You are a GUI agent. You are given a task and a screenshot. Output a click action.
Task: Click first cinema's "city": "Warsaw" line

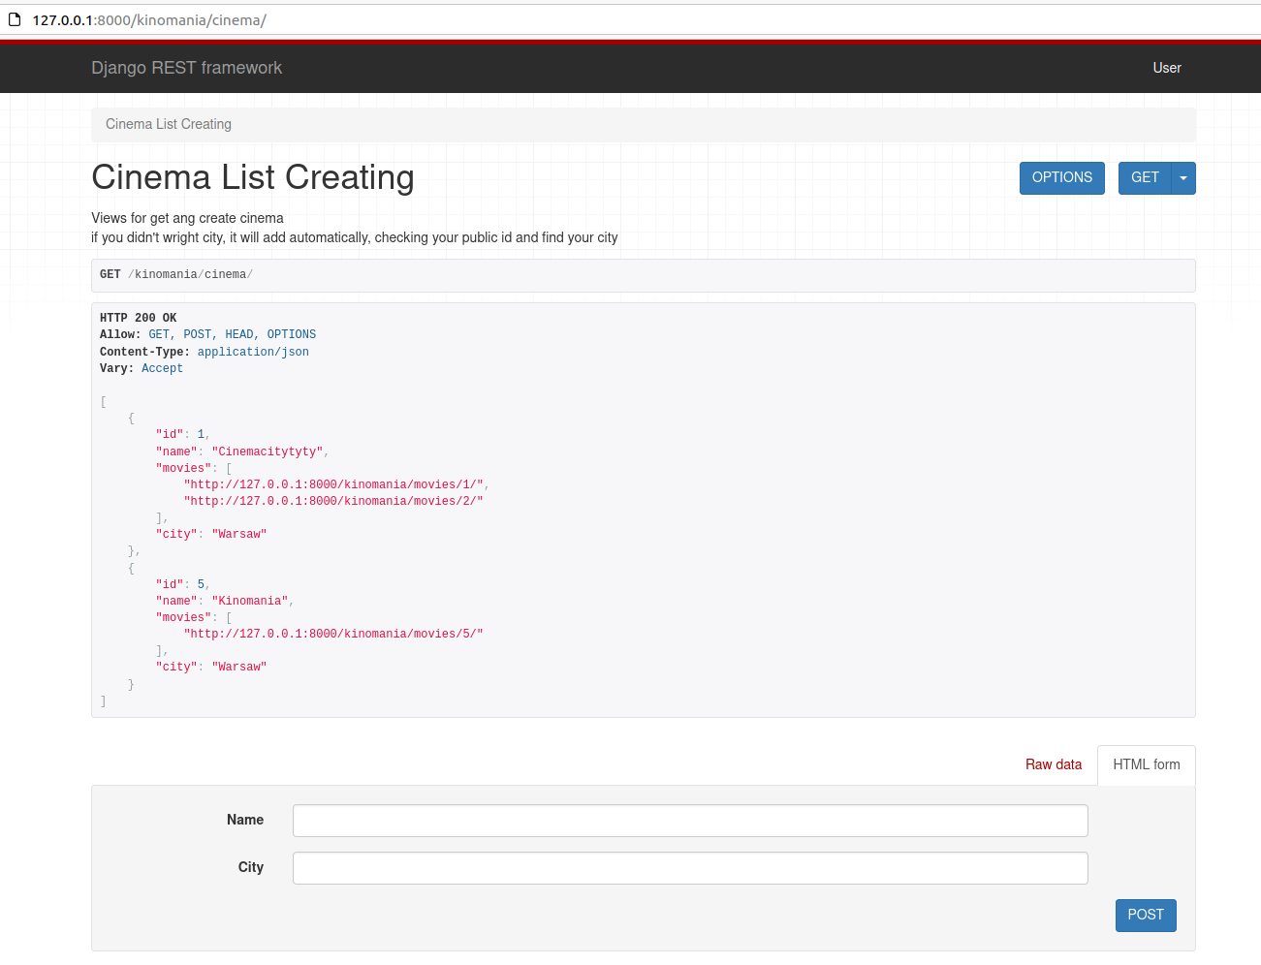click(211, 534)
